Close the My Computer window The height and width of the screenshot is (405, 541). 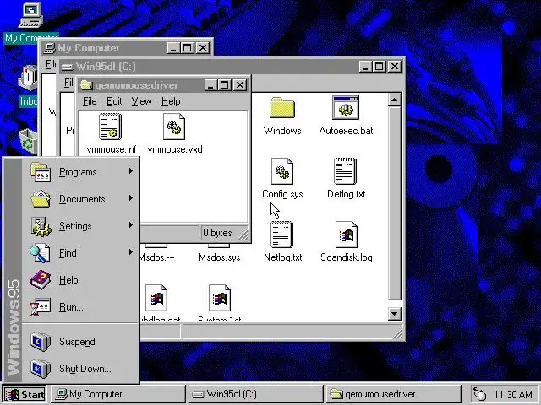point(203,48)
